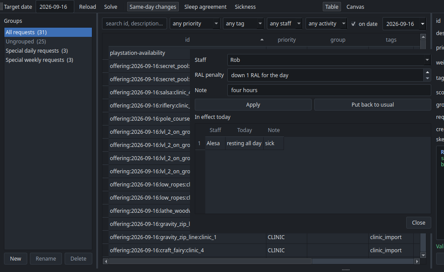Viewport: 444px width, 272px height.
Task: Select the Alesa row in effect today
Action: [x=244, y=143]
